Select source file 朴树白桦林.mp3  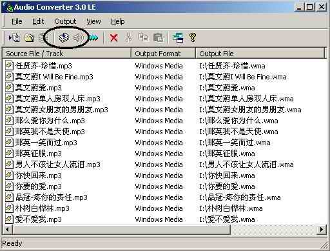[43, 208]
